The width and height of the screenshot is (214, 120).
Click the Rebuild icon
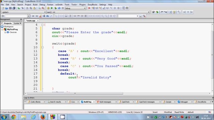(x=59, y=8)
